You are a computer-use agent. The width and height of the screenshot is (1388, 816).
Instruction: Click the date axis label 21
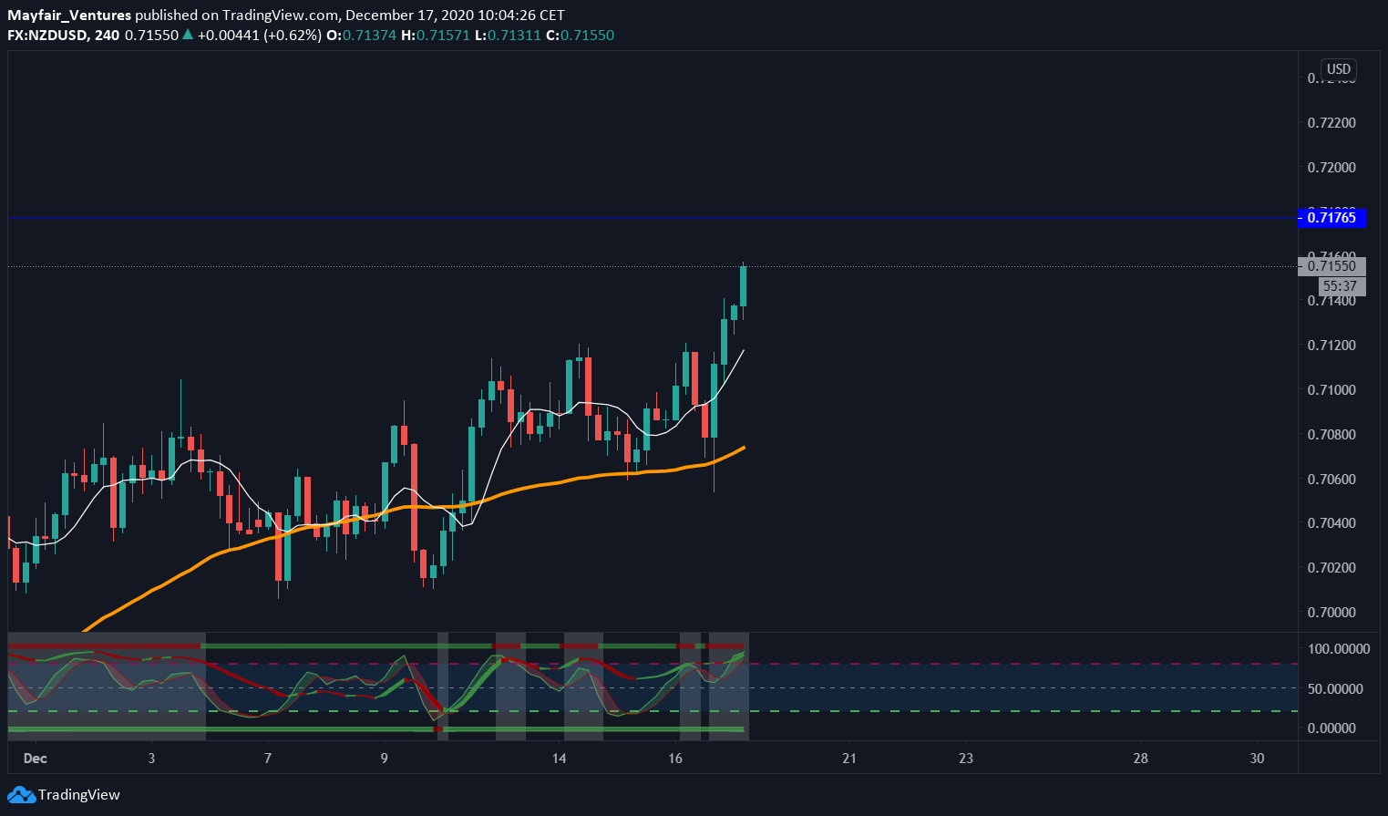849,758
